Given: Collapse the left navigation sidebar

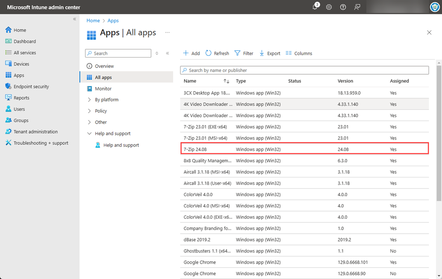Looking at the screenshot, I should click(x=75, y=19).
